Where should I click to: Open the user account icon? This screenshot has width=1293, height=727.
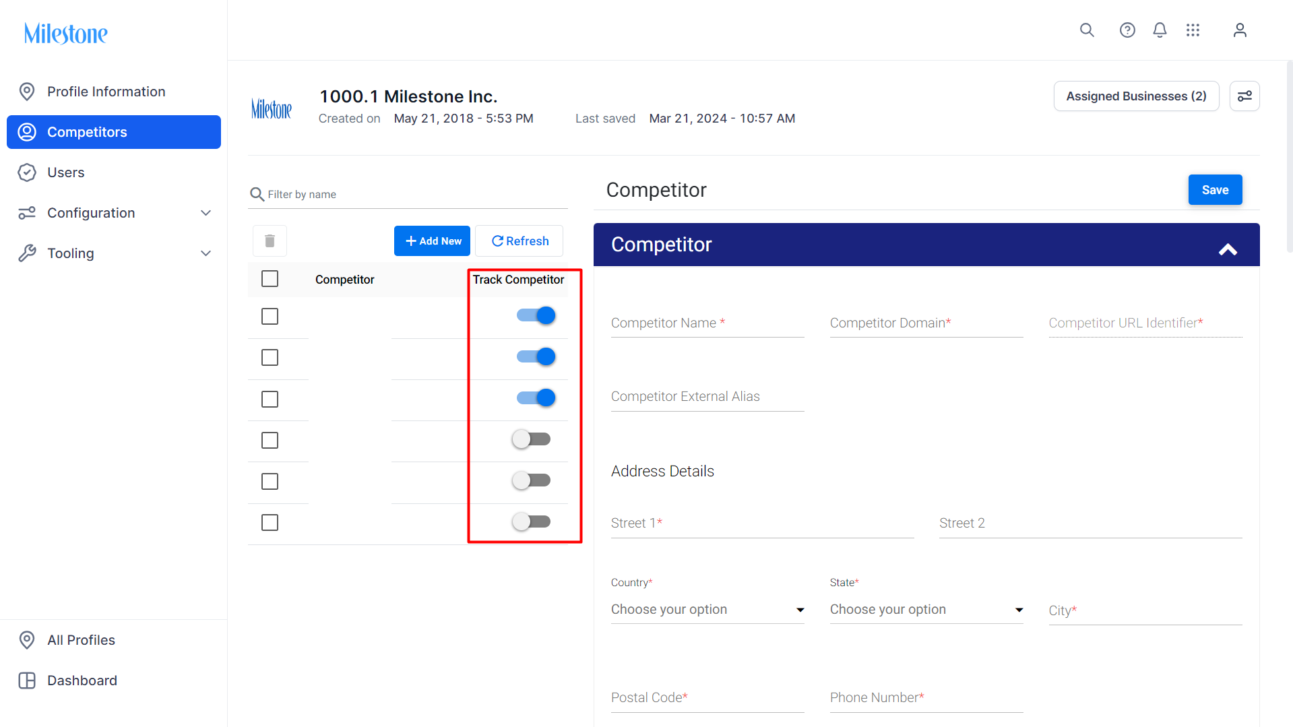pyautogui.click(x=1240, y=30)
